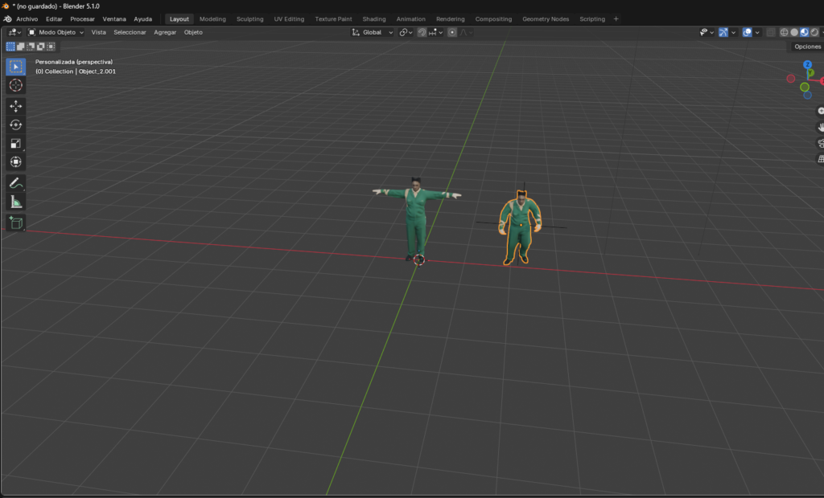Select the Measure tool
Viewport: 824px width, 498px height.
[x=15, y=202]
